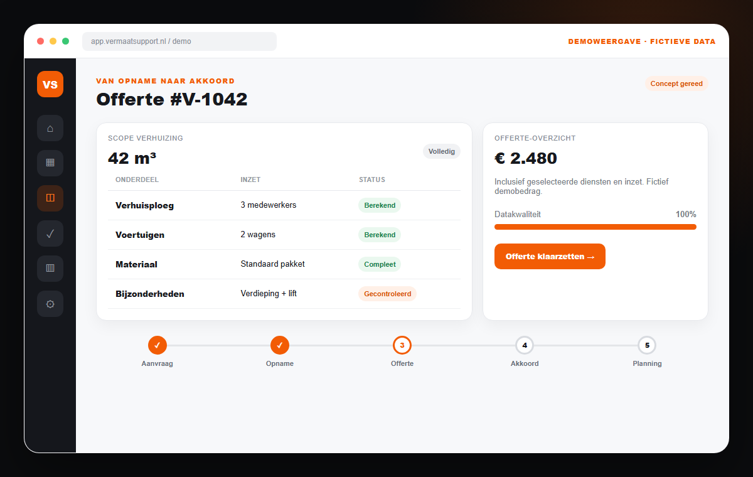
Task: Click the Gecontroleerd status badge
Action: pyautogui.click(x=387, y=294)
